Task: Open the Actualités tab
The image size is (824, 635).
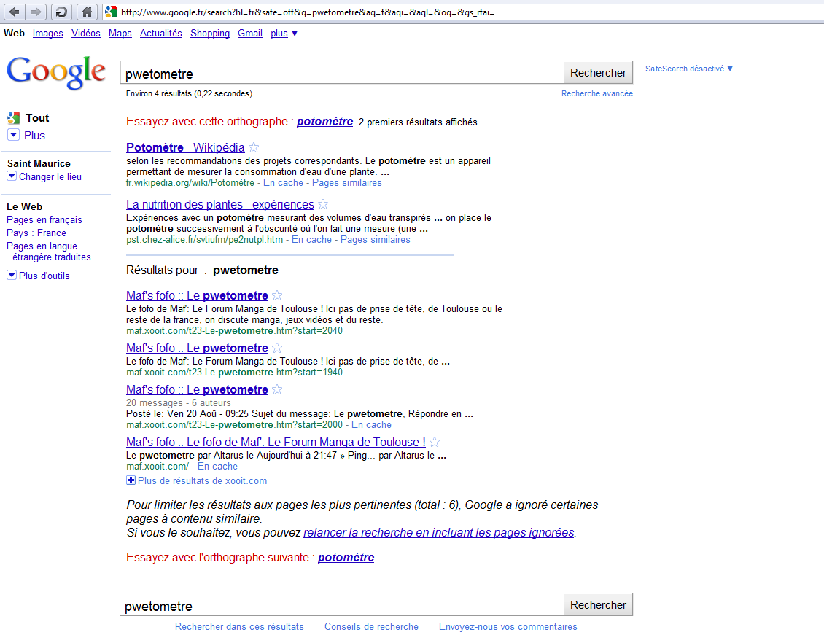Action: 161,33
